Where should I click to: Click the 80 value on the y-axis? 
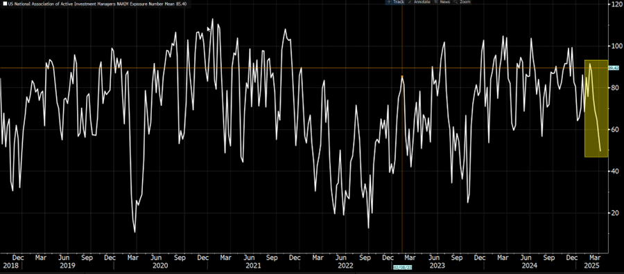(x=615, y=88)
